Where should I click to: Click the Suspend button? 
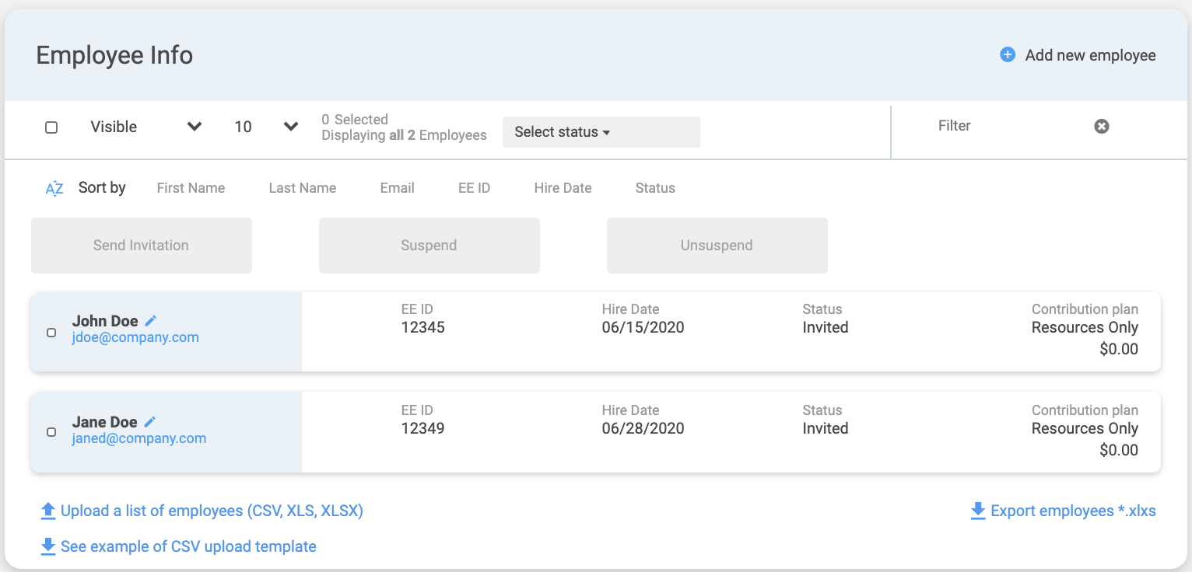pos(429,246)
